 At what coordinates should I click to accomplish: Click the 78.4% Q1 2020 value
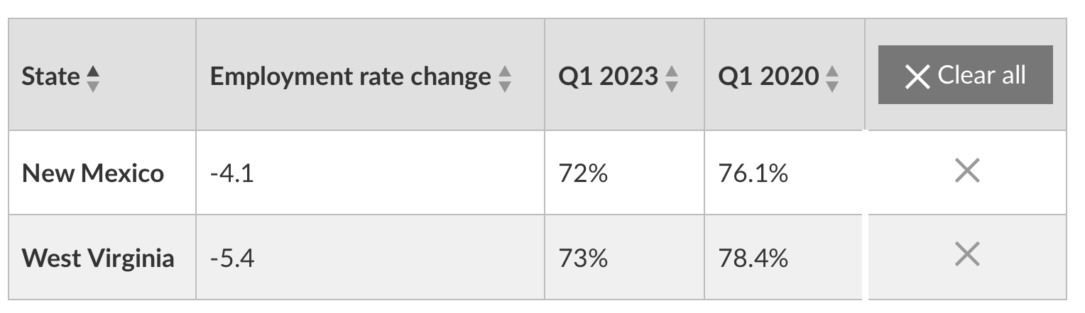click(x=753, y=258)
